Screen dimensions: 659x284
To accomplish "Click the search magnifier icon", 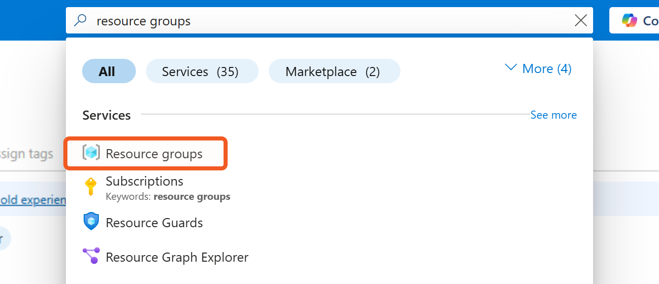I will pyautogui.click(x=81, y=21).
